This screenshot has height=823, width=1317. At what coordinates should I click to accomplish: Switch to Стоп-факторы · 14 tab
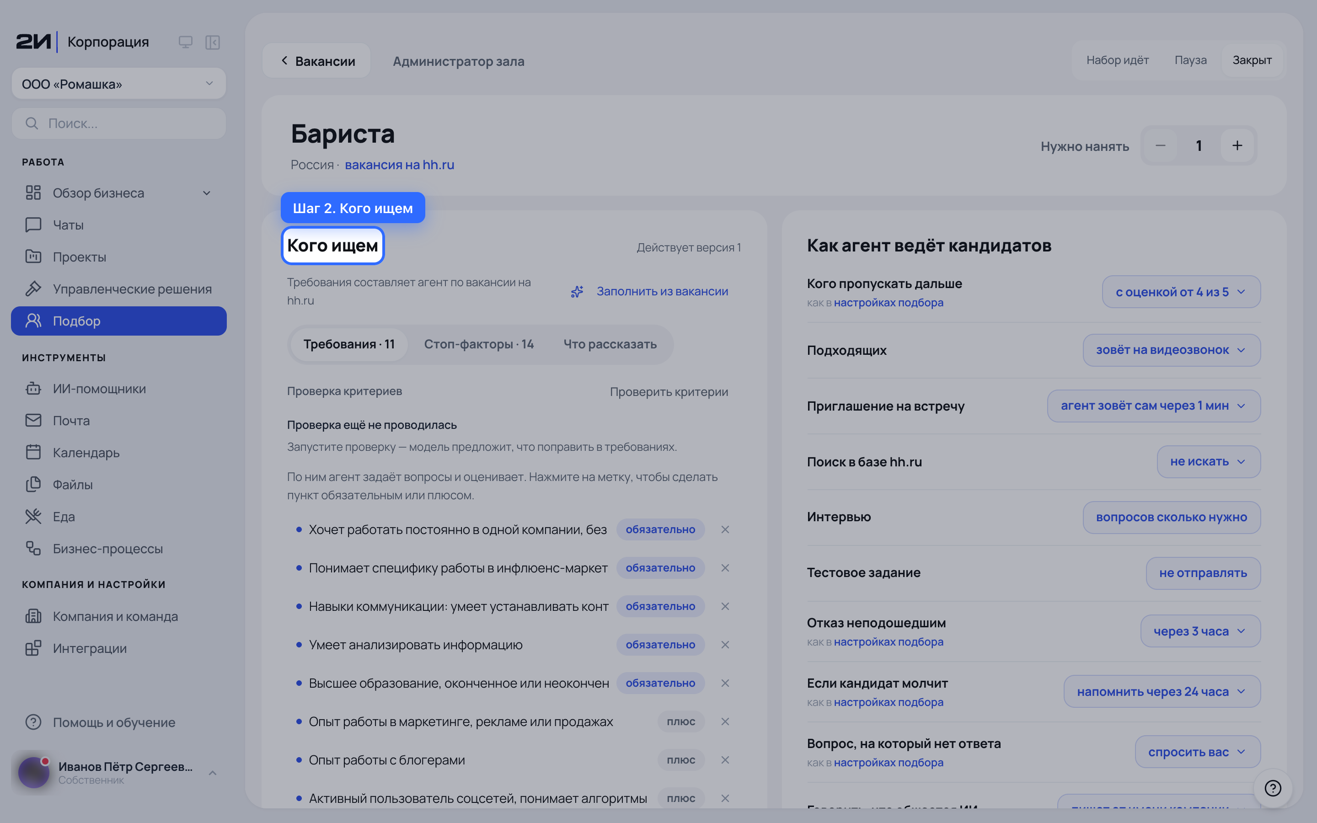[x=479, y=344]
